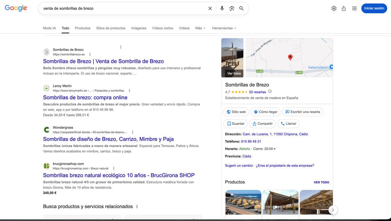Click the Compartir button
This screenshot has width=391, height=221.
pos(263,124)
